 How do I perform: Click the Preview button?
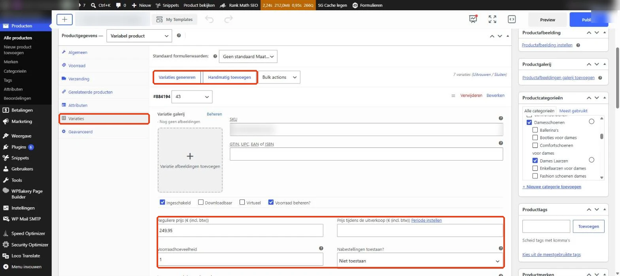pos(548,20)
